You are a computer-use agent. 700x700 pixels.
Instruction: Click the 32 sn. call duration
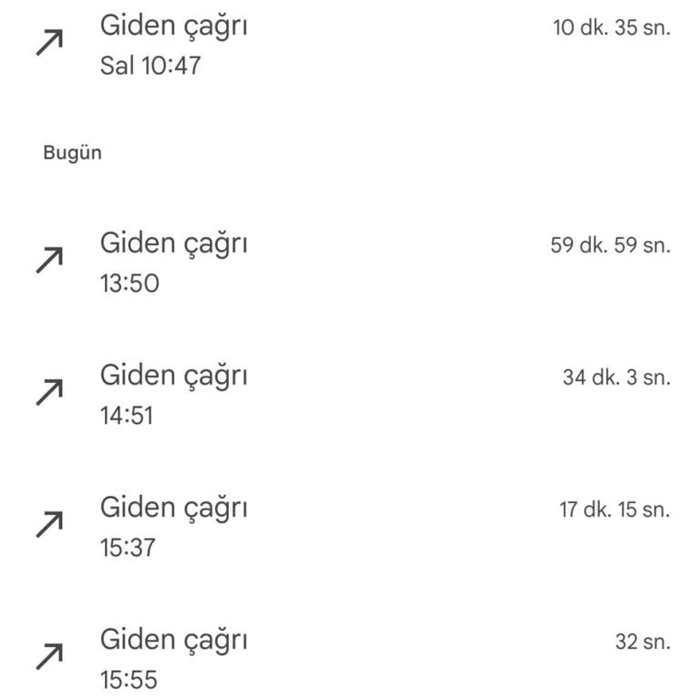(643, 642)
